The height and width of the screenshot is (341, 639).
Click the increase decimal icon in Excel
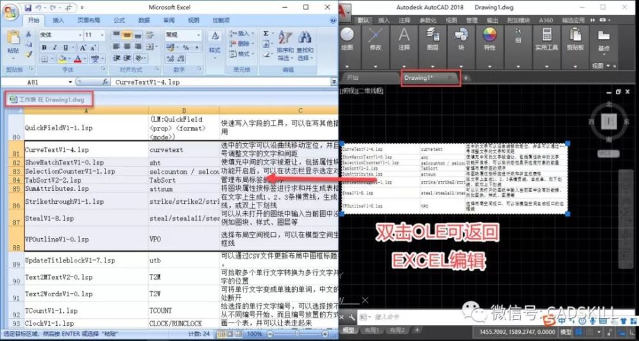pos(169,58)
